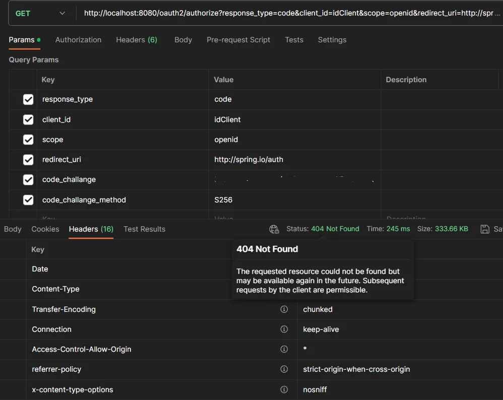Select the scope key cell
Viewport: 503px width, 400px height.
click(x=122, y=140)
